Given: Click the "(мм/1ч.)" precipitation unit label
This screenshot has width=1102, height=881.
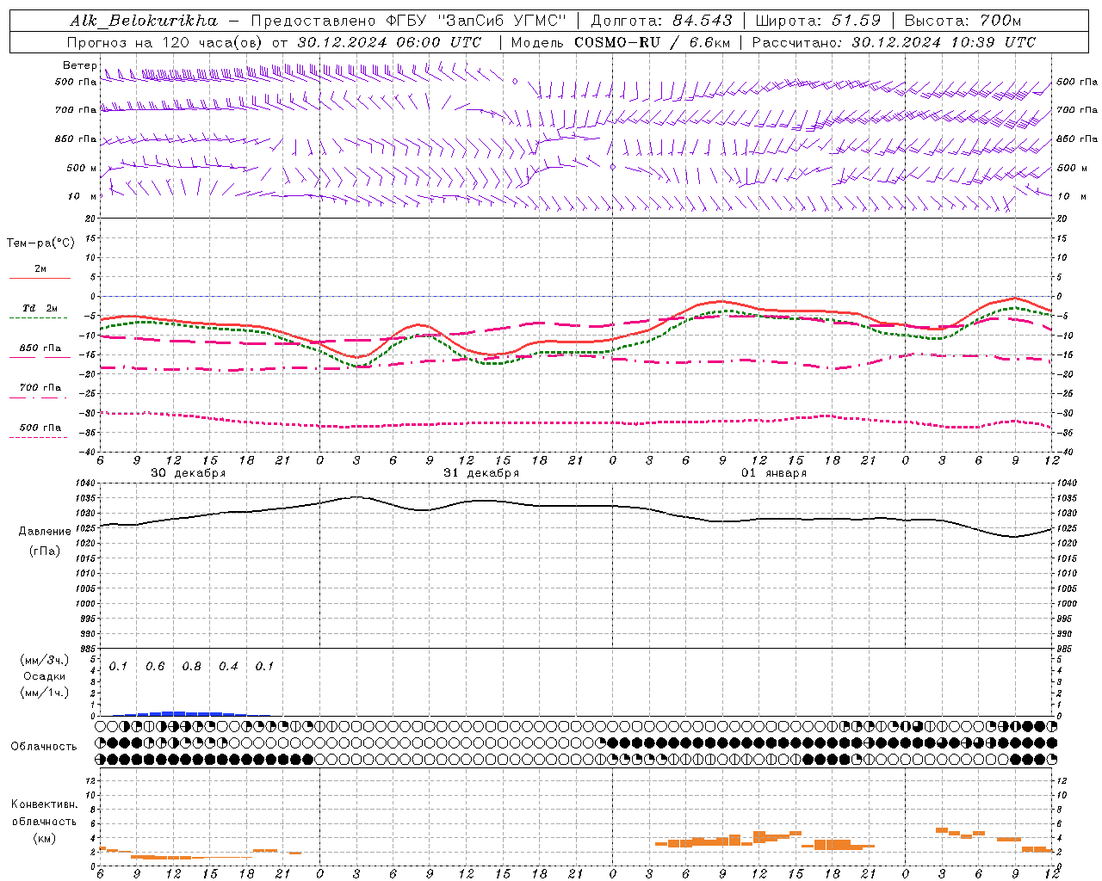Looking at the screenshot, I should pyautogui.click(x=44, y=693).
